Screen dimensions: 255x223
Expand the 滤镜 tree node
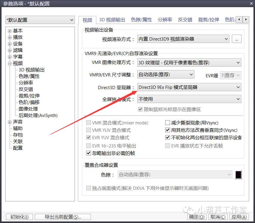coord(10,50)
